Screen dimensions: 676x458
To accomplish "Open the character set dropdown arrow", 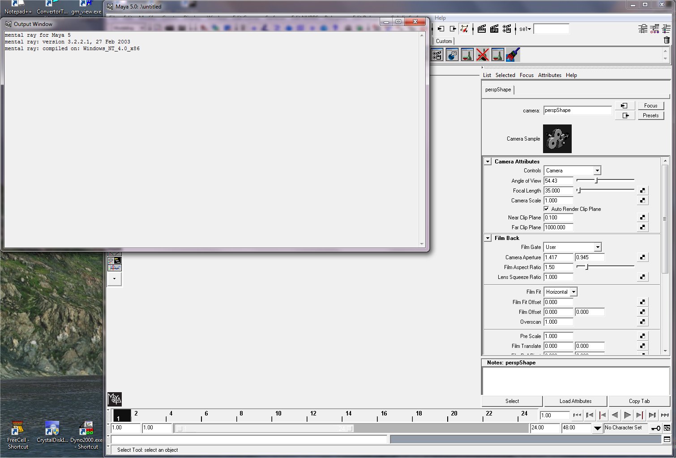I will point(597,428).
